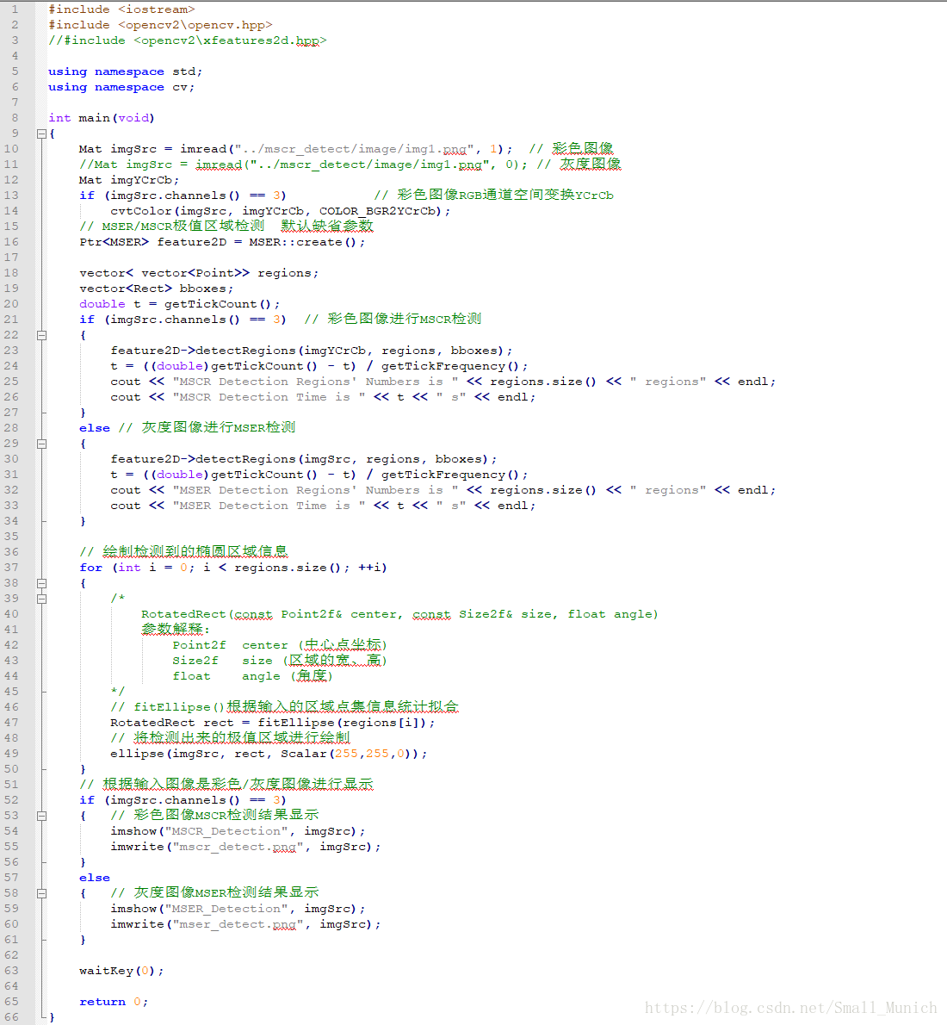
Task: Click line number 63 in the gutter
Action: pos(11,970)
